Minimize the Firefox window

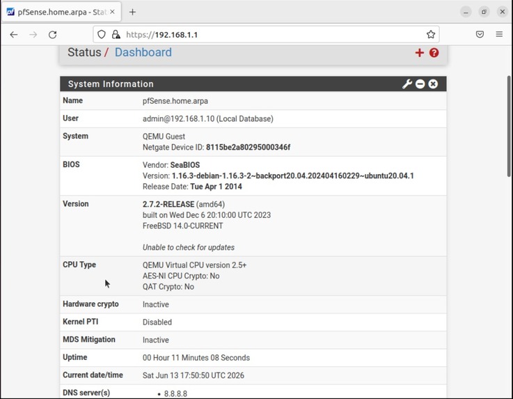(466, 12)
